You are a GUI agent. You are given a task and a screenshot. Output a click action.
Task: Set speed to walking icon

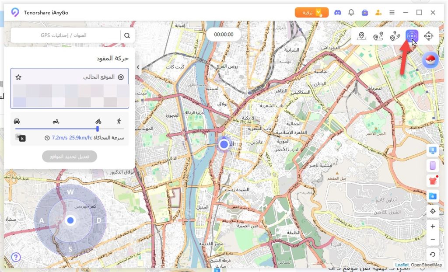pos(119,121)
